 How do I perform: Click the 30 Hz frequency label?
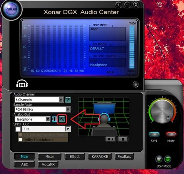[32, 71]
